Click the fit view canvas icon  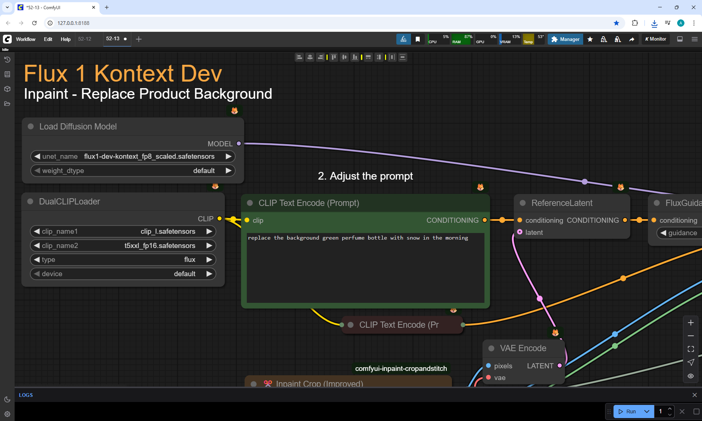click(x=691, y=349)
